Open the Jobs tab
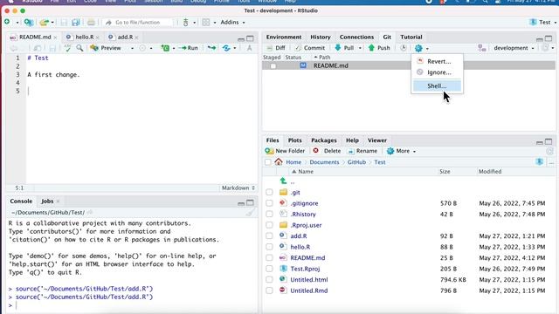This screenshot has height=314, width=559. point(47,201)
